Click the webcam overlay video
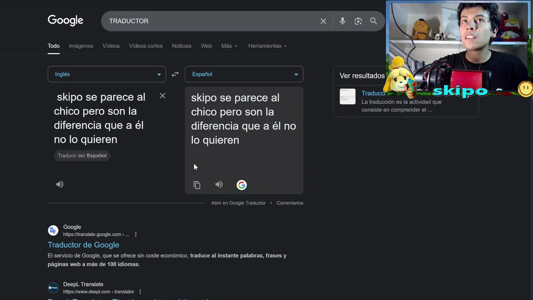The image size is (533, 300). pos(458,49)
